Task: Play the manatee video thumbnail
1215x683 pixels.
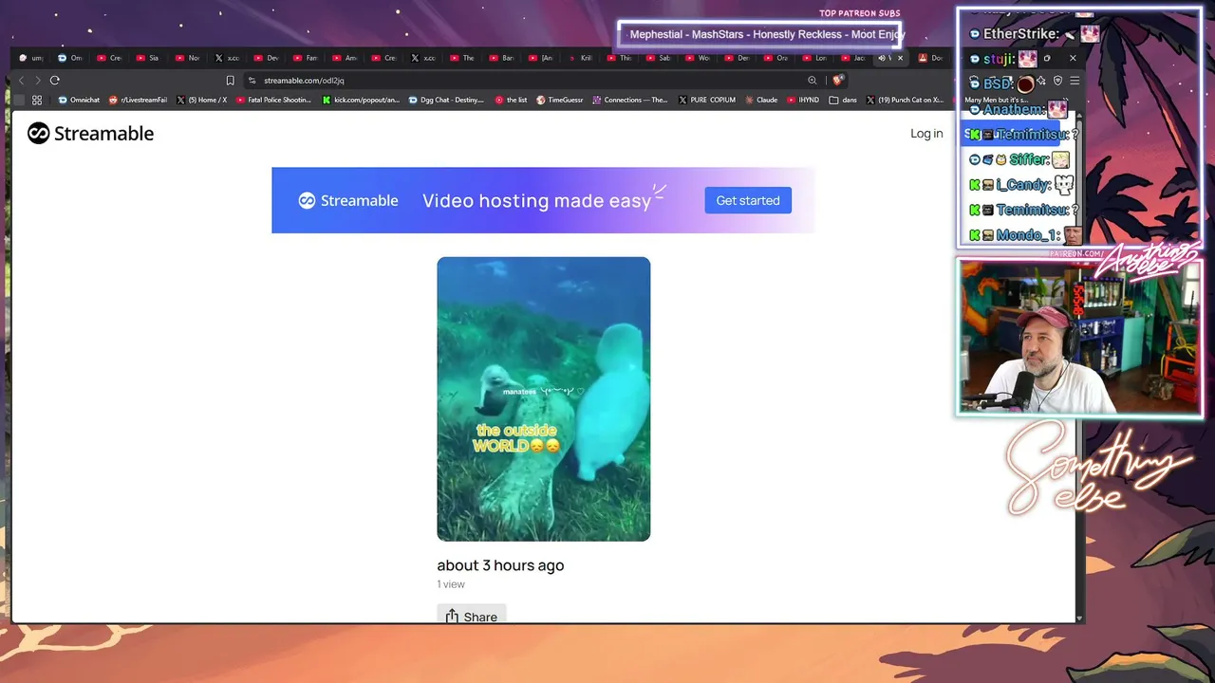Action: point(544,399)
